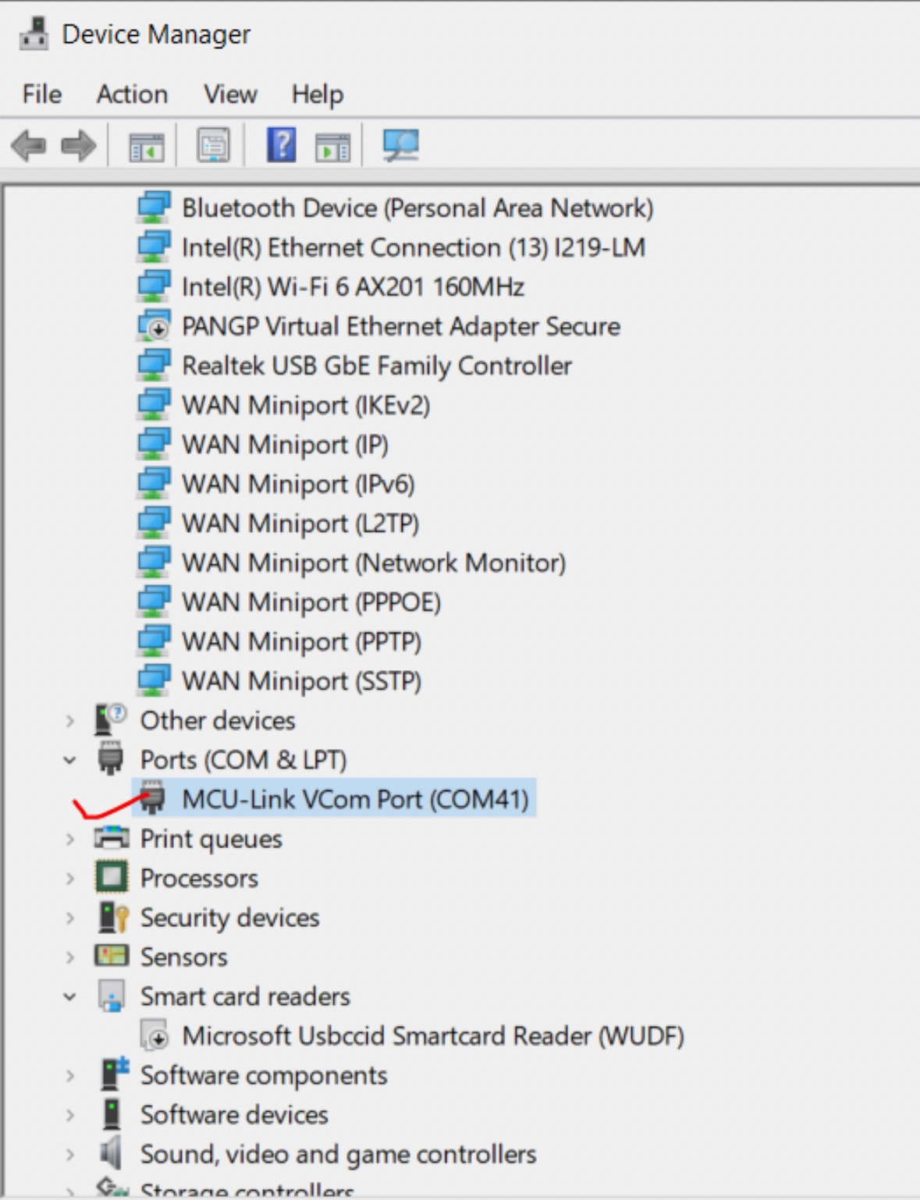Click the Action Pane toolbar icon
Image resolution: width=920 pixels, height=1200 pixels.
[x=332, y=146]
